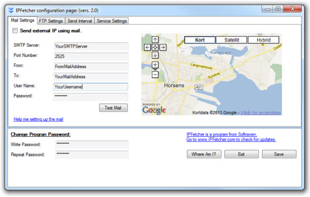
Task: Switch map view to Hybrid
Action: [264, 40]
